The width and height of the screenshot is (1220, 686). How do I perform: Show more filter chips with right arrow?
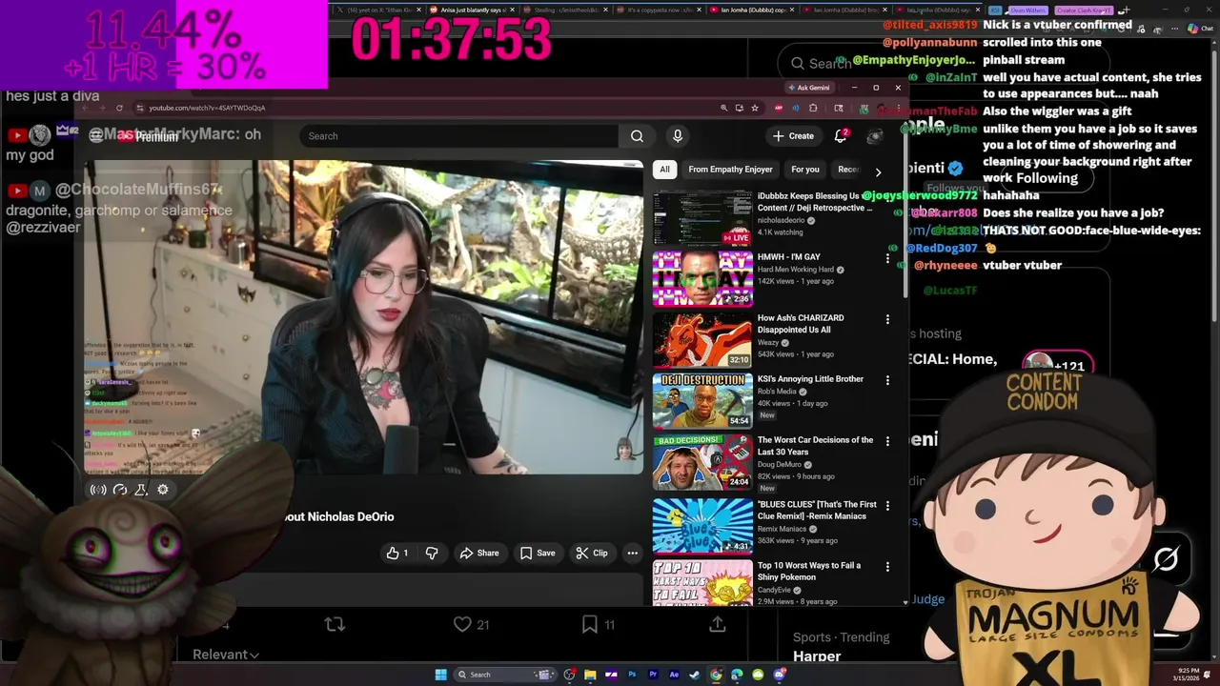pos(878,171)
